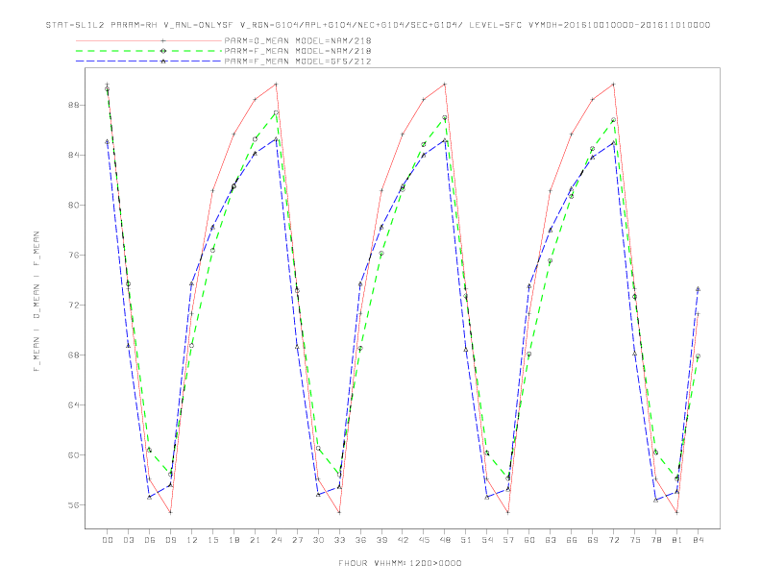Click x-axis tick label 12
Viewport: 761px width, 588px height.
[x=192, y=540]
